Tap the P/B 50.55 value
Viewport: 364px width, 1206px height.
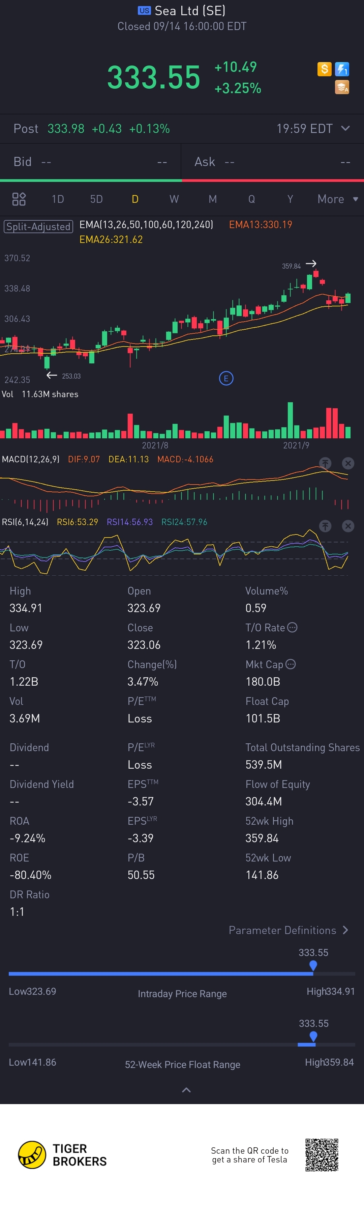(x=141, y=875)
